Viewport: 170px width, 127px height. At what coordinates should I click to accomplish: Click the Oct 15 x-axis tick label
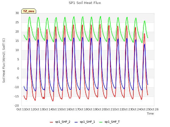pos(57,109)
